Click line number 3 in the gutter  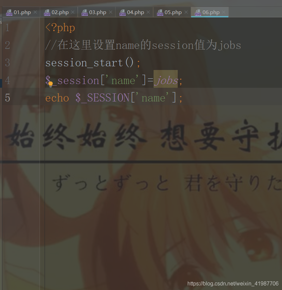pyautogui.click(x=7, y=63)
